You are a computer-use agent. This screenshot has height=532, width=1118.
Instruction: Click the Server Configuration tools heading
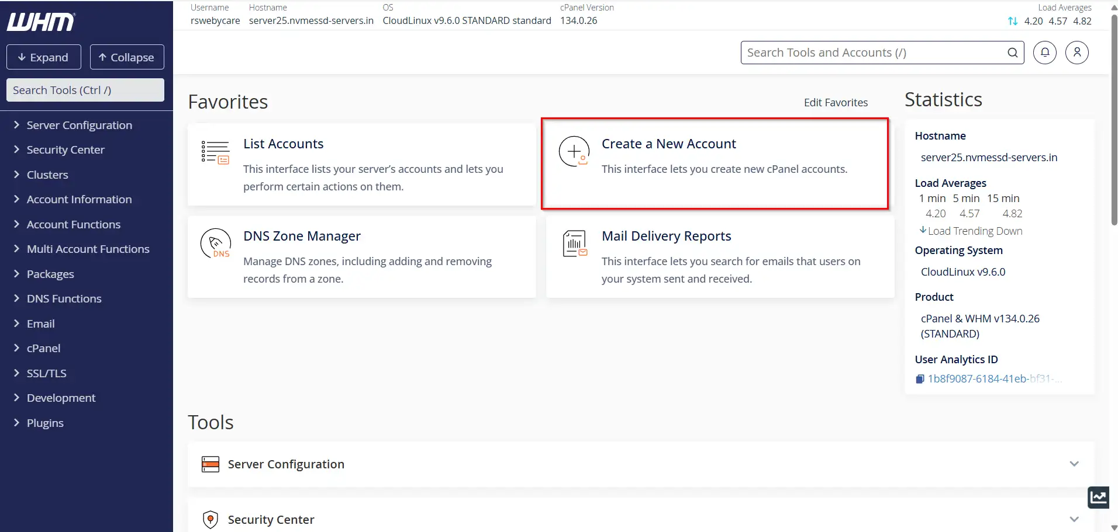(286, 464)
